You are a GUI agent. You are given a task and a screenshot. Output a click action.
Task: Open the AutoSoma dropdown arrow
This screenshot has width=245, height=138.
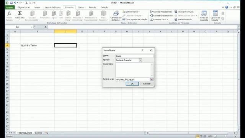[x=20, y=20]
